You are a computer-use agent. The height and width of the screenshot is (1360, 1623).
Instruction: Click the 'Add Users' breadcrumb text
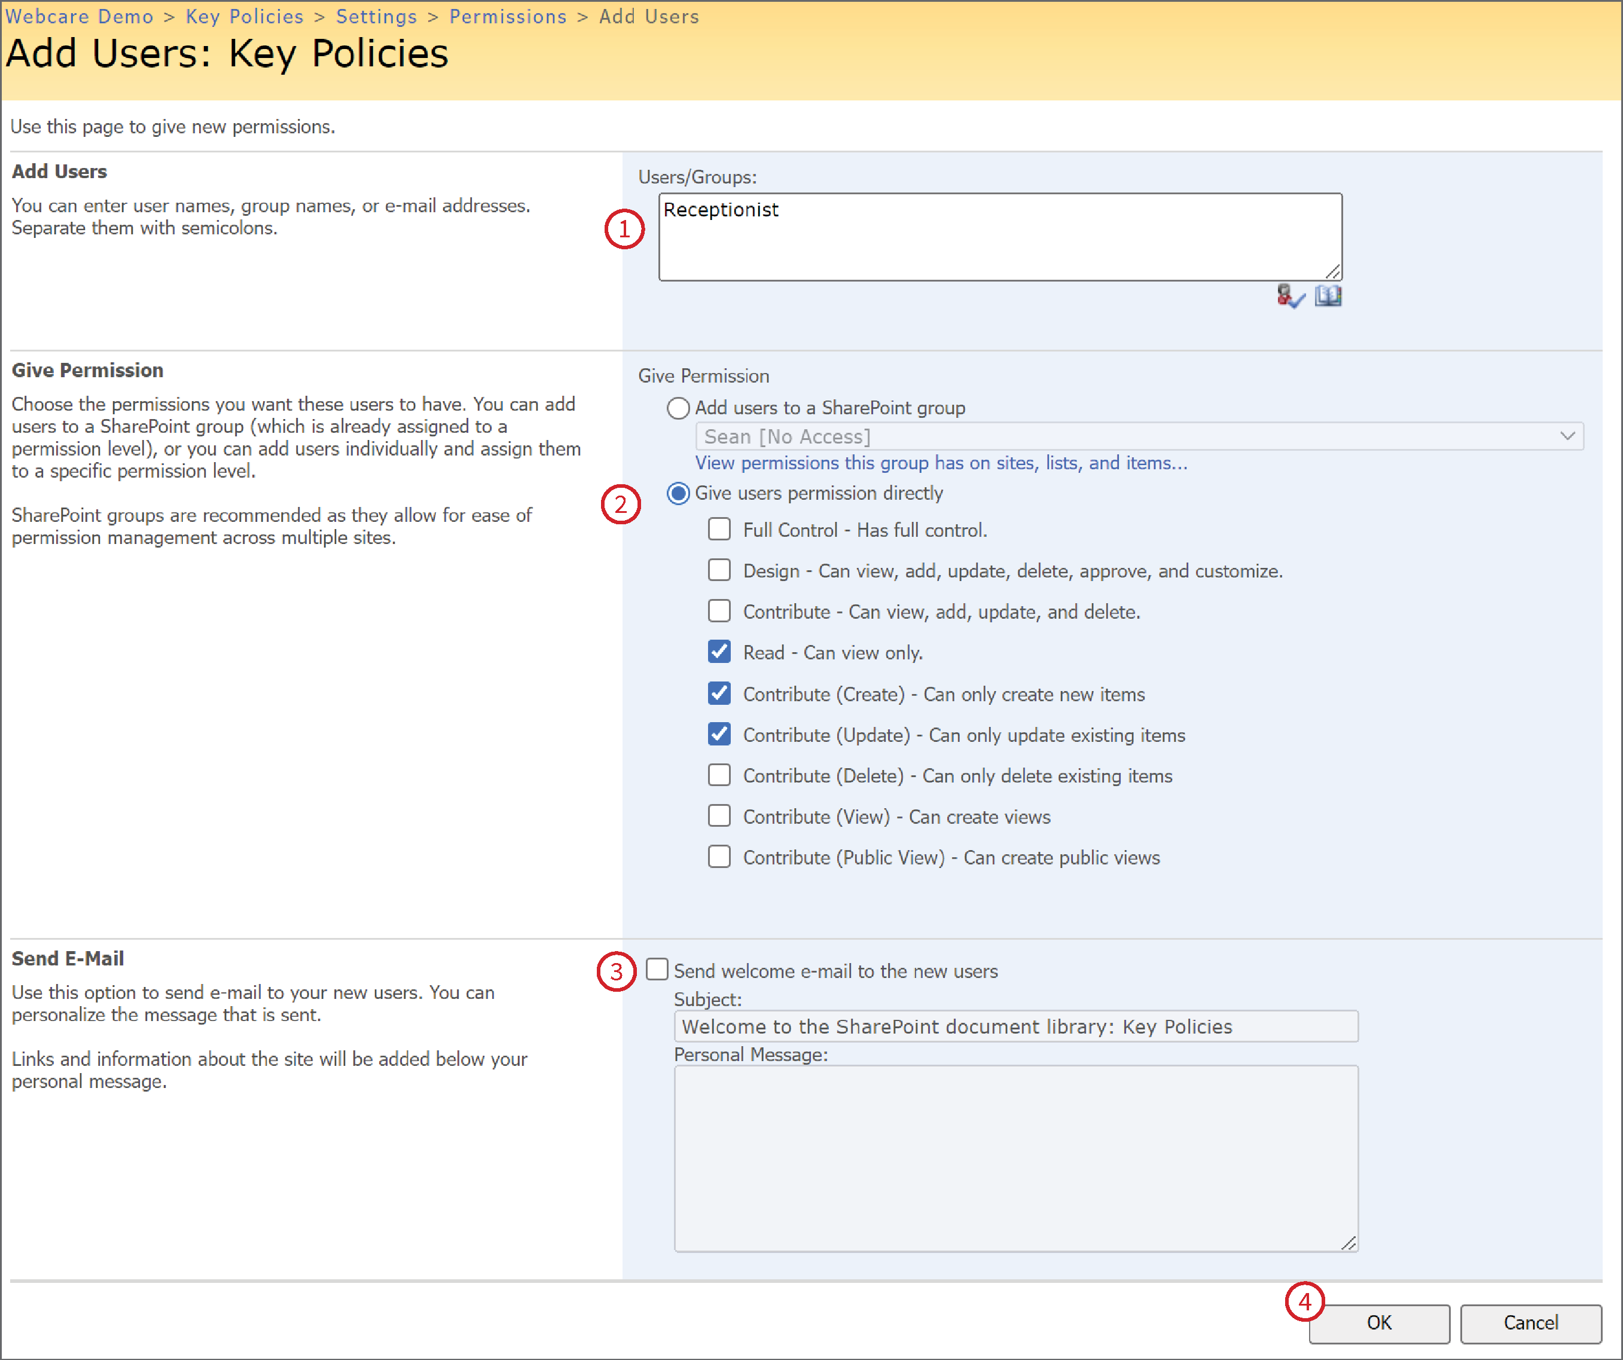649,16
